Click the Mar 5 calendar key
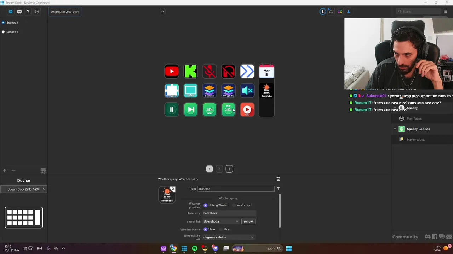The width and height of the screenshot is (453, 254). pos(266,71)
